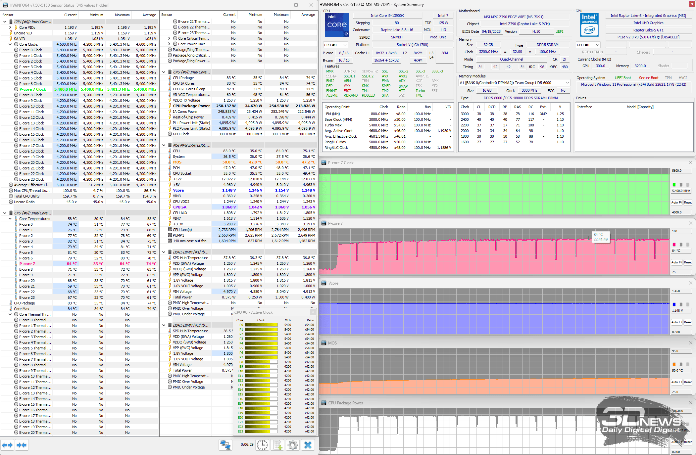
Task: Click the P-core 7 Clock graph window icon
Action: (x=324, y=163)
